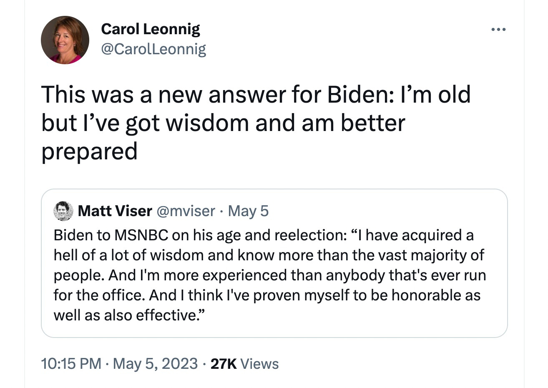
Task: Click quoted line 'hell of a lot of wisdom'
Action: pos(269,255)
